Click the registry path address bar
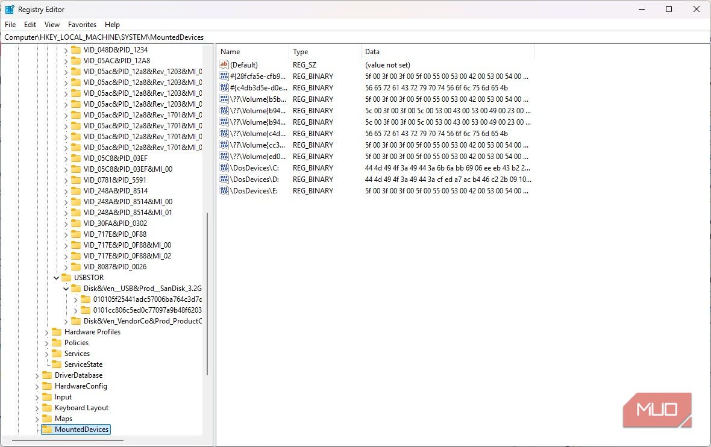711x447 pixels. [x=355, y=37]
